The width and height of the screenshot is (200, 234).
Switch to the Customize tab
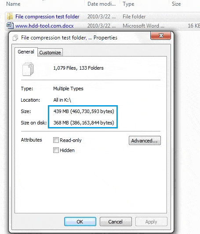50,53
